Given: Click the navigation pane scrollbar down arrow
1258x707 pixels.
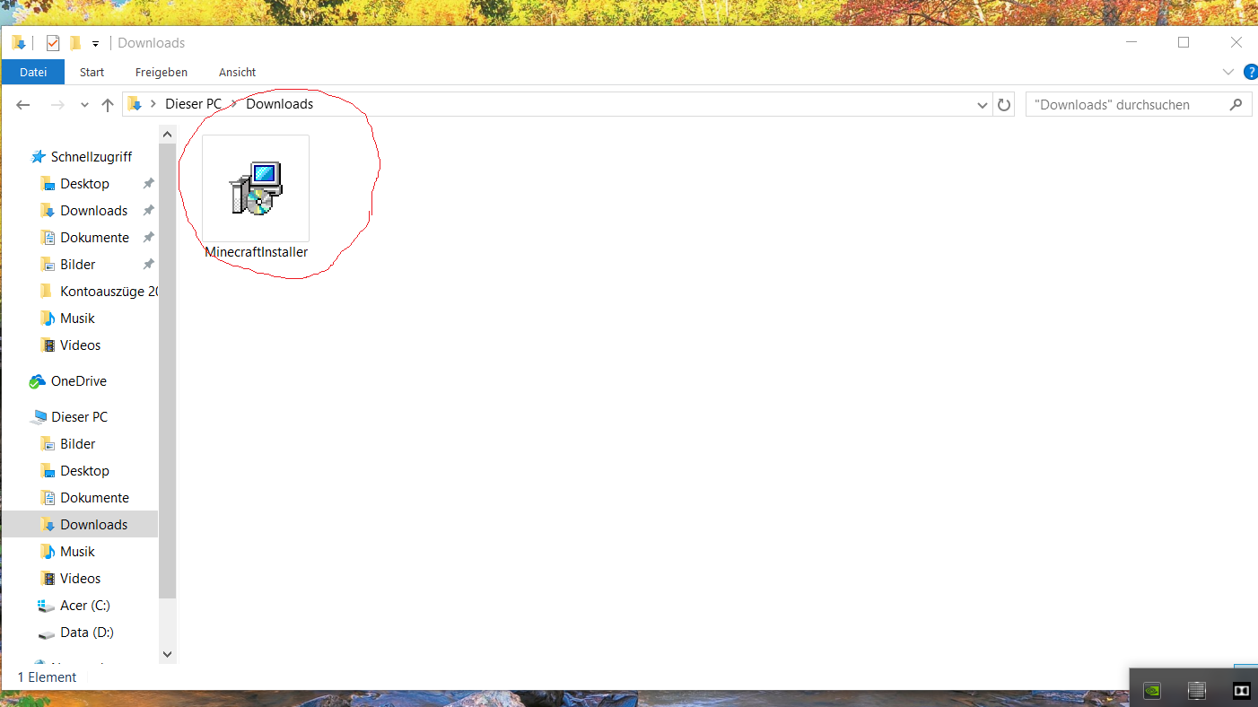Looking at the screenshot, I should click(x=167, y=655).
